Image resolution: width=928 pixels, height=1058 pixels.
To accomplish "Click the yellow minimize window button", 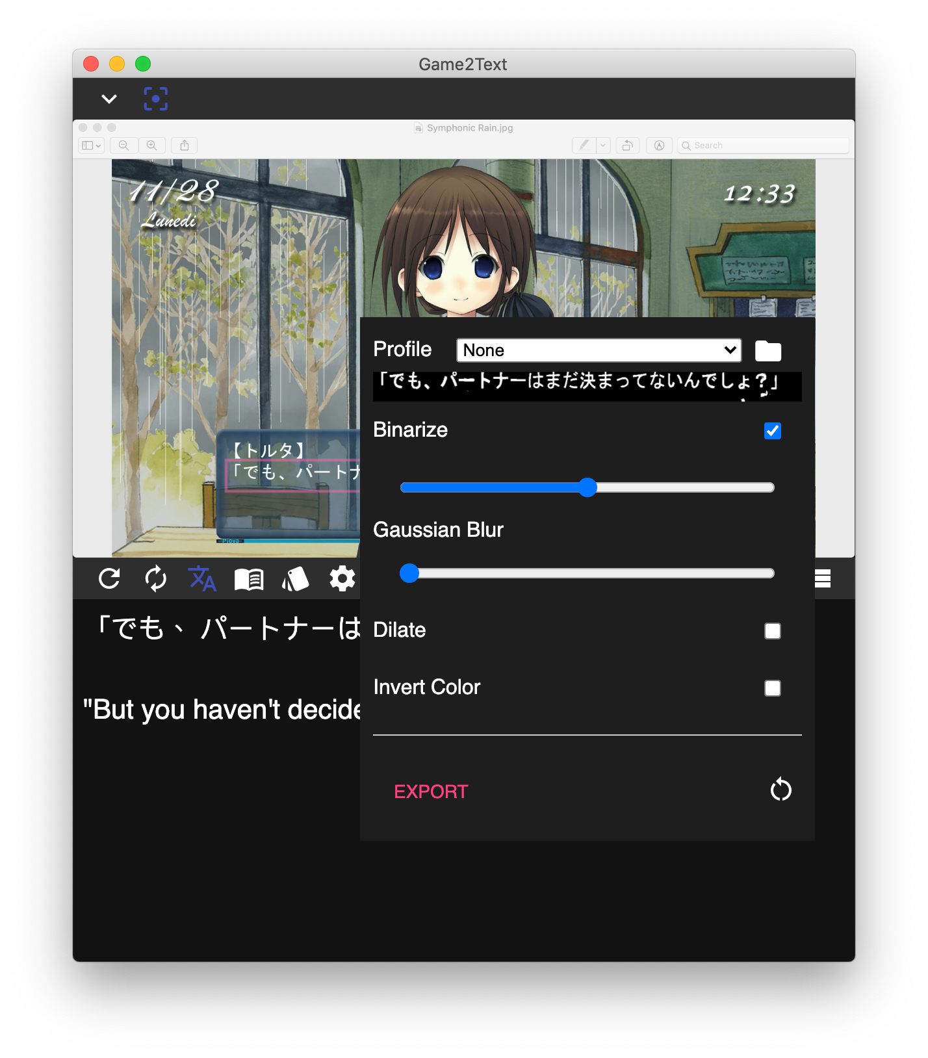I will (x=117, y=64).
